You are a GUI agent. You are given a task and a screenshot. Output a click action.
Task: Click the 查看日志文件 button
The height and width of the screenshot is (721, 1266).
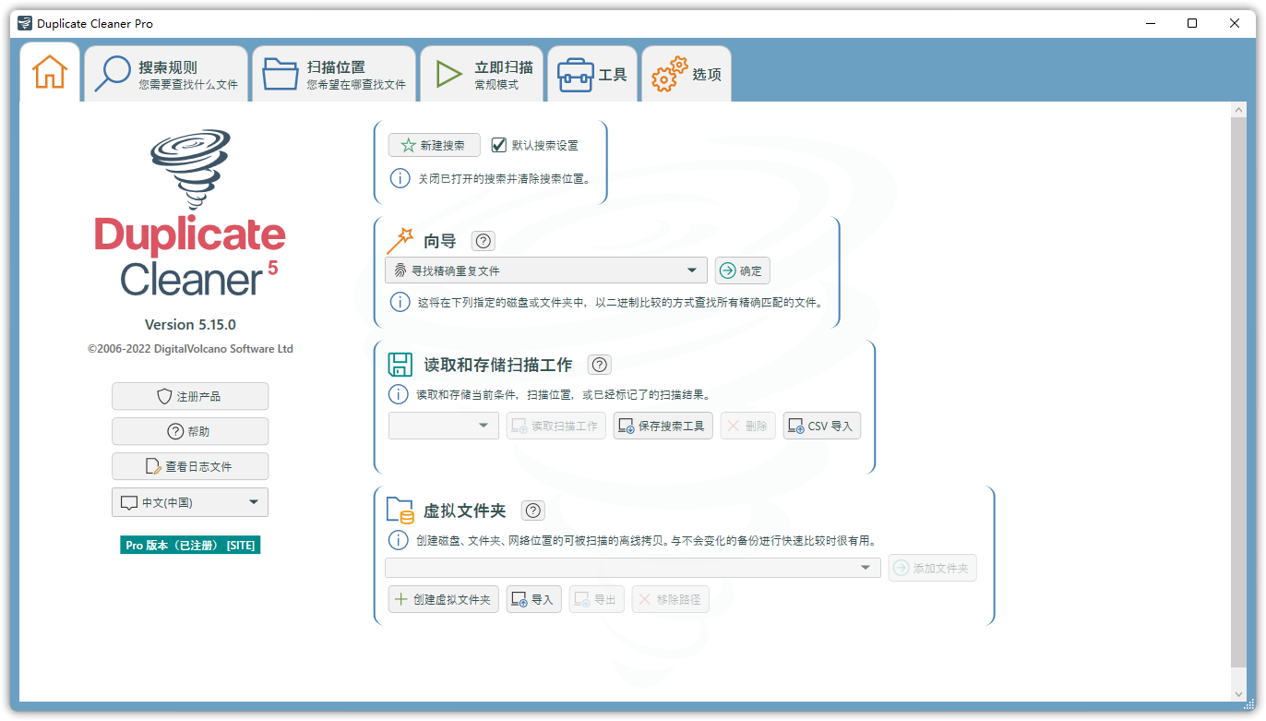pos(190,466)
